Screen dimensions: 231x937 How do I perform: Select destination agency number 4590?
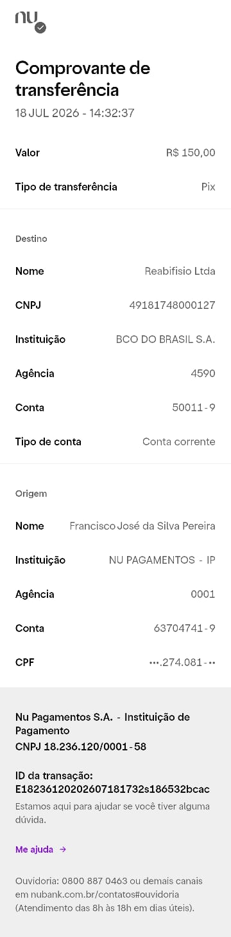(203, 373)
